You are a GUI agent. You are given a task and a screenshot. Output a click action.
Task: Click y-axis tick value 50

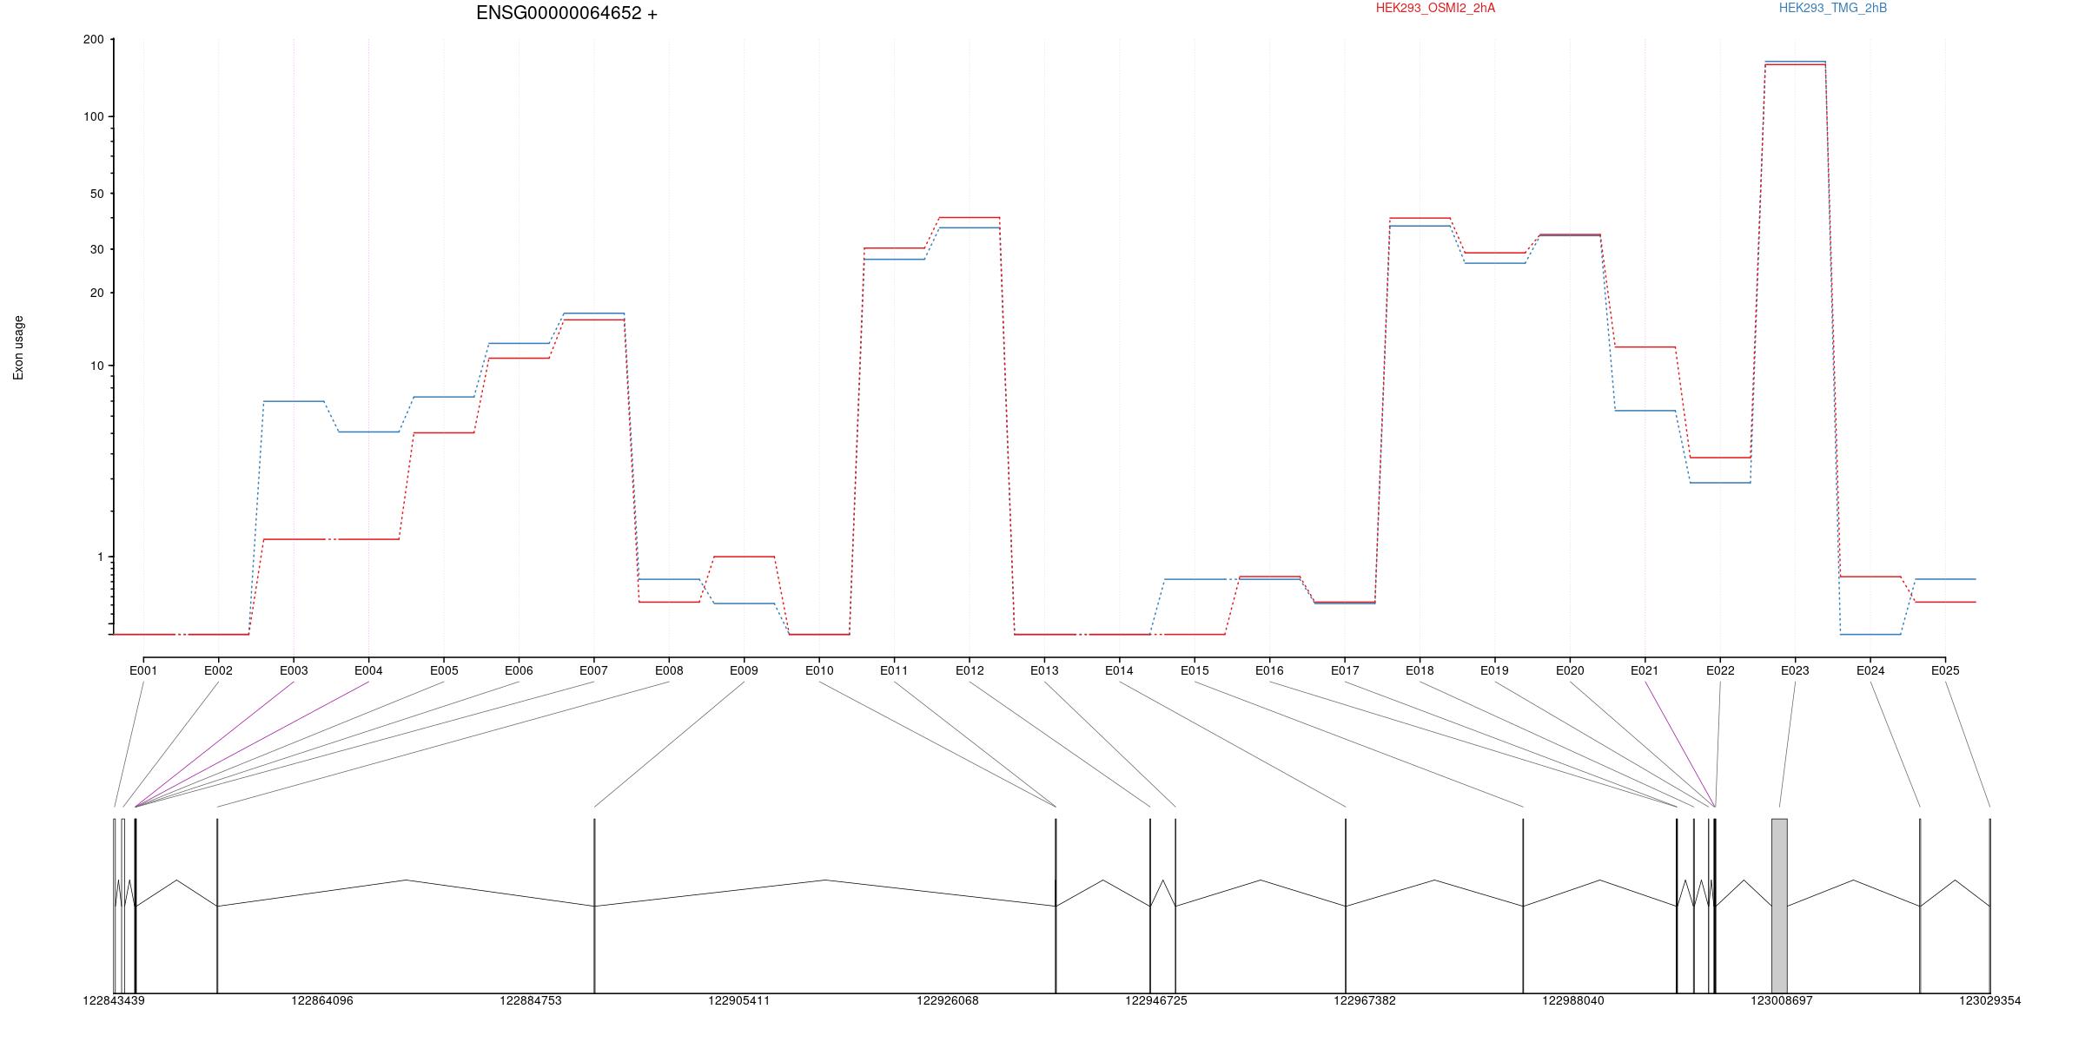pyautogui.click(x=96, y=194)
